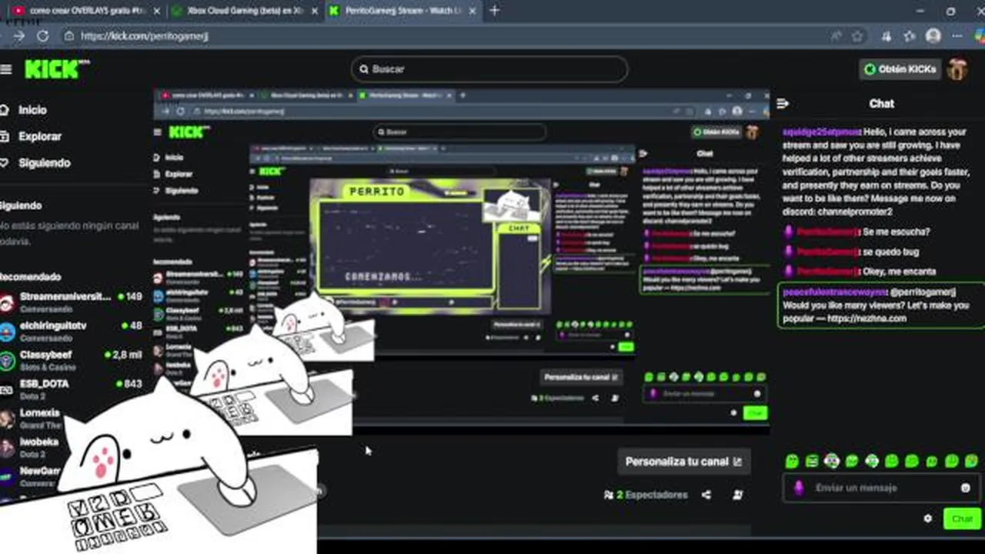
Task: Open the browser profile icon
Action: pyautogui.click(x=933, y=36)
